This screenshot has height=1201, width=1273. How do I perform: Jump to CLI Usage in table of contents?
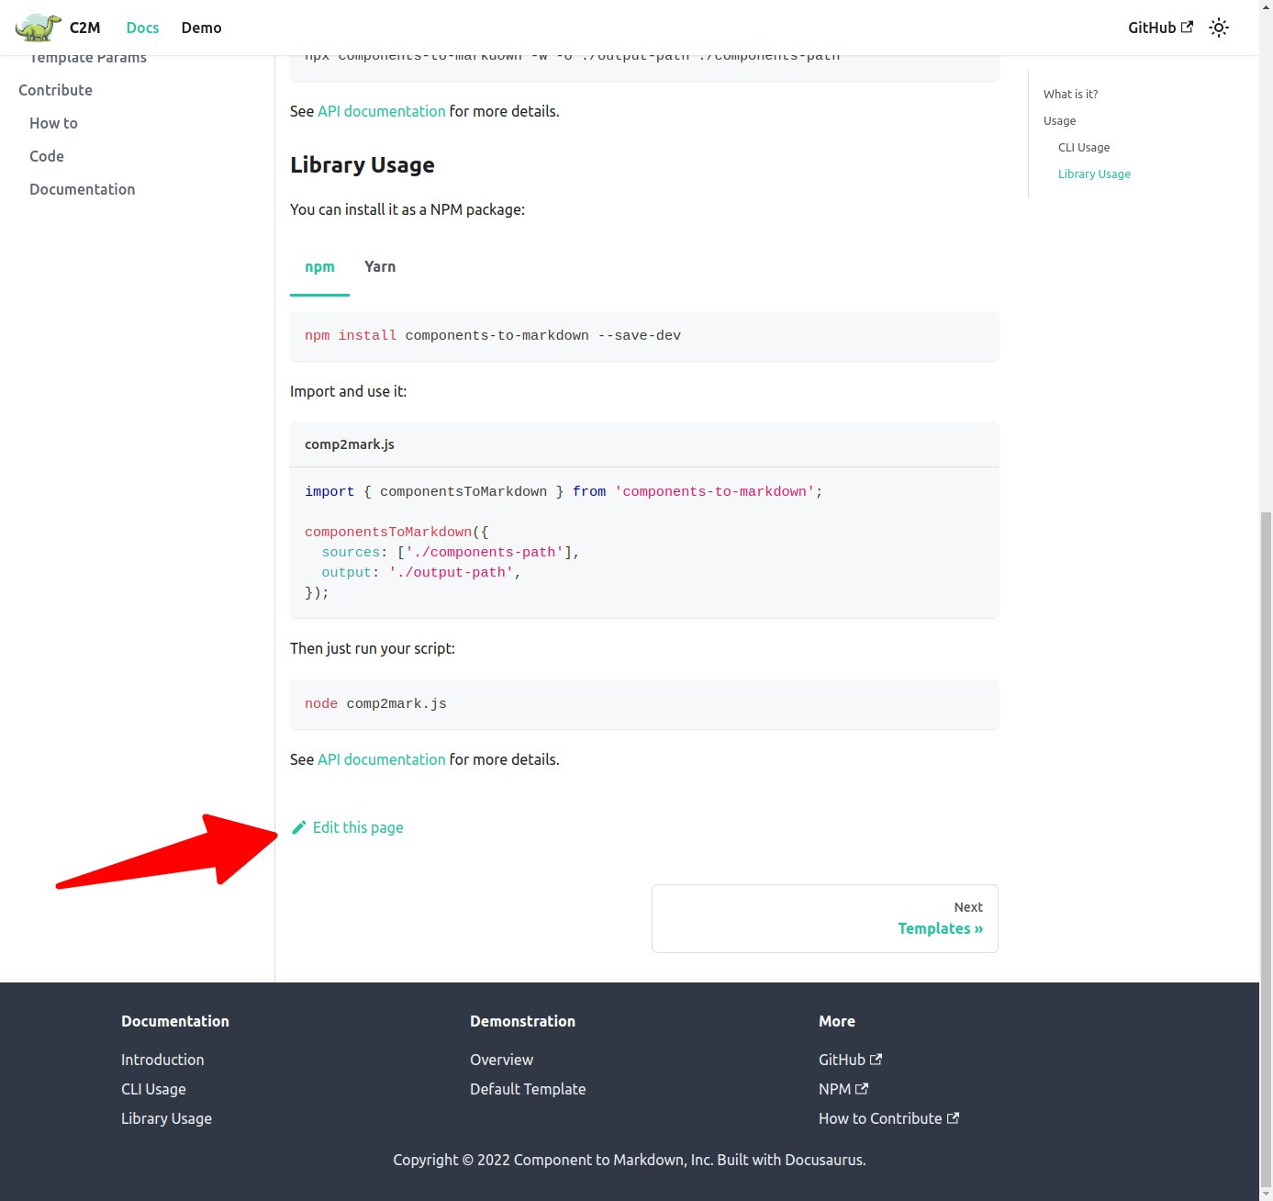[x=1084, y=147]
